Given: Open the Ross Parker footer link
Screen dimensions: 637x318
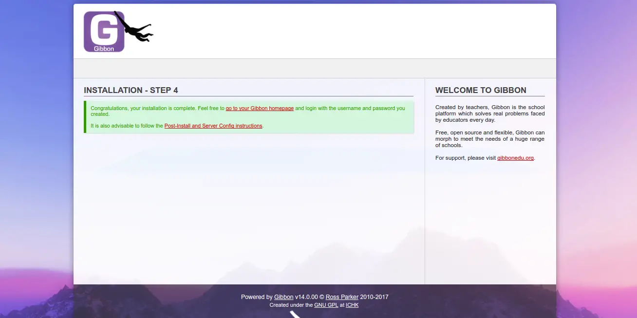Looking at the screenshot, I should 342,297.
